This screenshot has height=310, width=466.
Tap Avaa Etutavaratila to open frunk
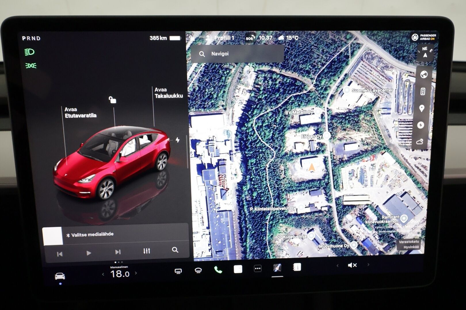[80, 113]
